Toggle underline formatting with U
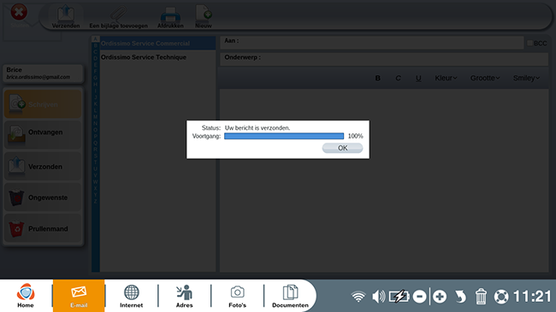The width and height of the screenshot is (556, 312). (x=418, y=78)
